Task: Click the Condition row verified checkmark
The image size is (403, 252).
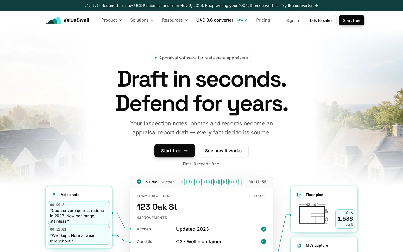Action: (264, 242)
